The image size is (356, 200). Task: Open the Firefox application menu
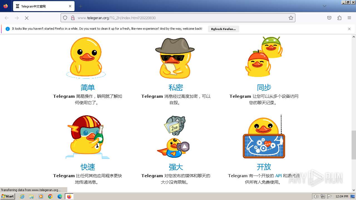pyautogui.click(x=349, y=18)
